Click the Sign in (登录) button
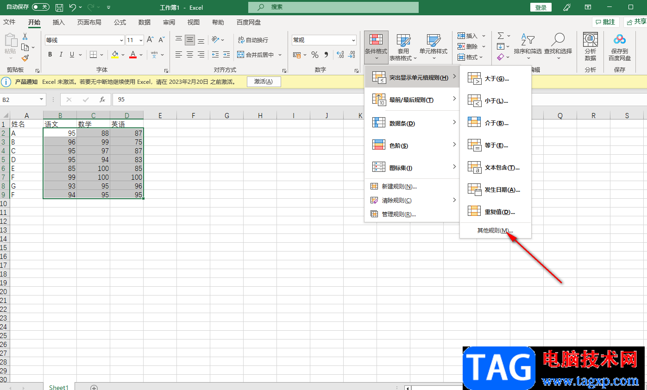Viewport: 647px width, 390px height. [x=541, y=7]
